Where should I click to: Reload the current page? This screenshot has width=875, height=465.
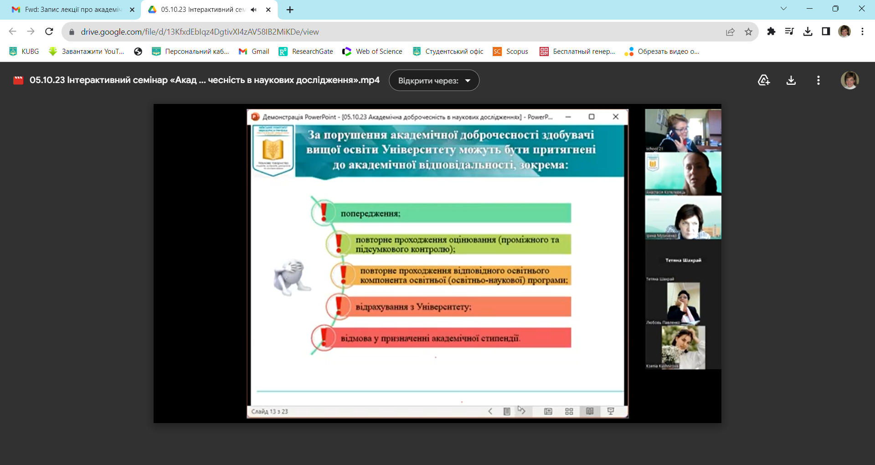click(x=49, y=31)
